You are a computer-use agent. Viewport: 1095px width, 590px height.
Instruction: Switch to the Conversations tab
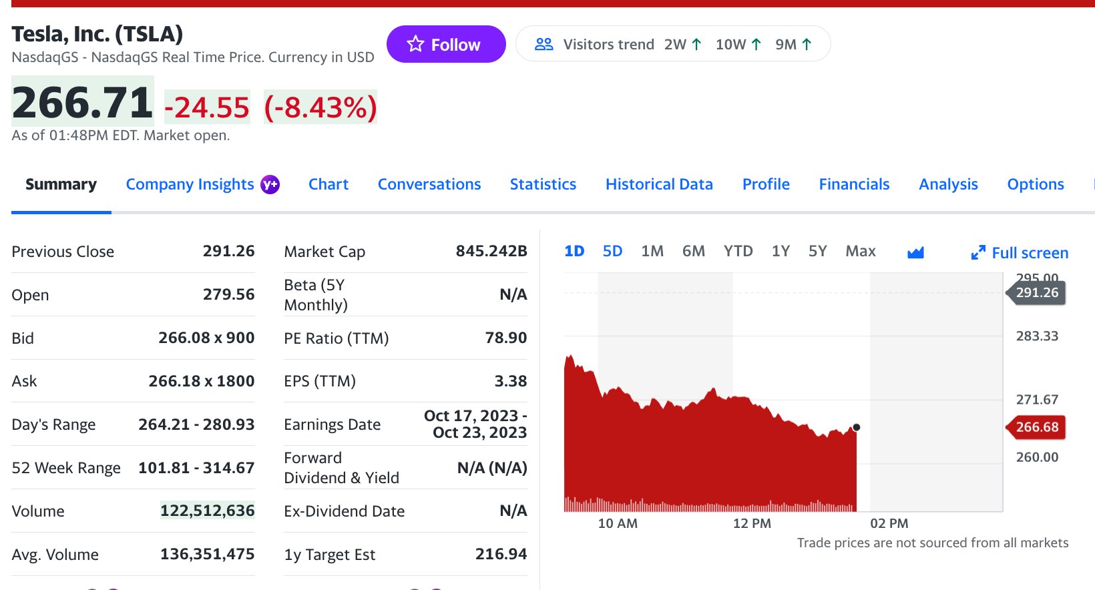[429, 184]
